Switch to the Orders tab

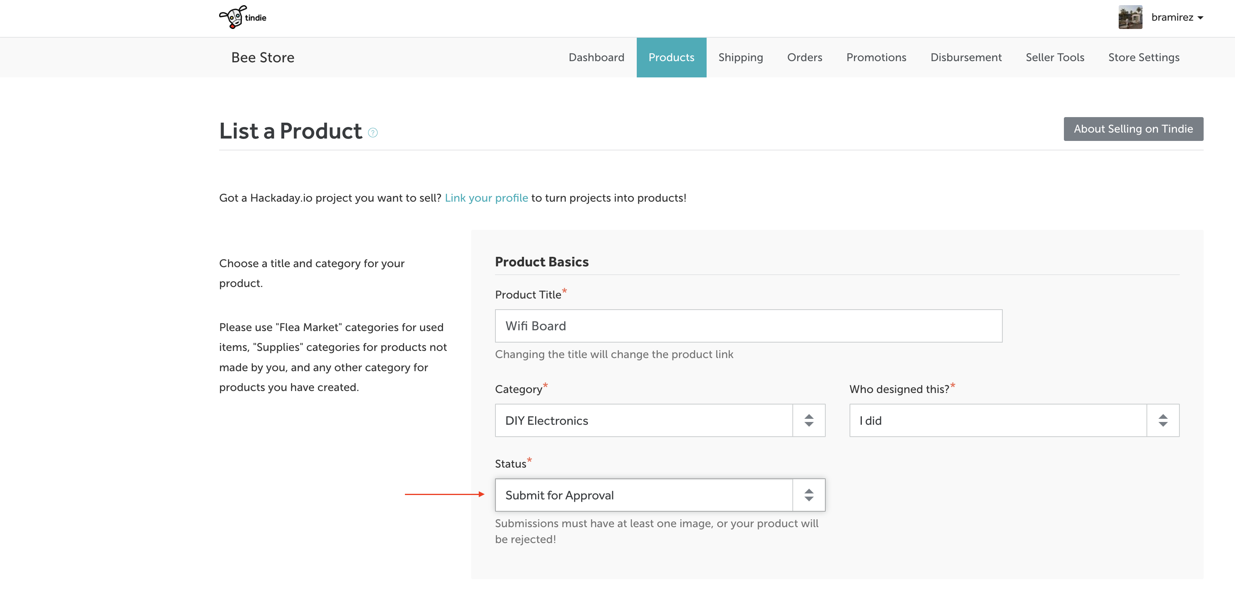(x=804, y=58)
